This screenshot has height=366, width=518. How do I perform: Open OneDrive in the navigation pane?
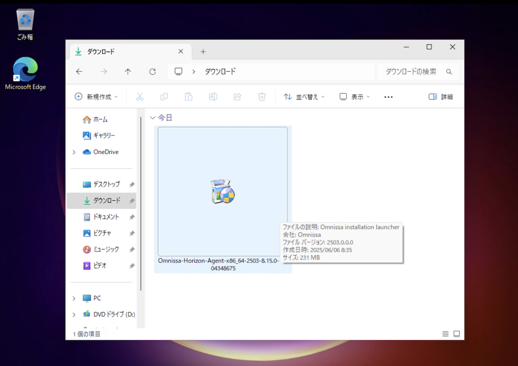coord(101,152)
